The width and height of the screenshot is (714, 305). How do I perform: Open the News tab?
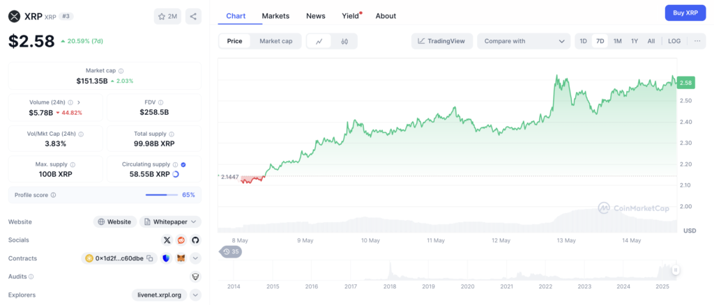coord(316,16)
